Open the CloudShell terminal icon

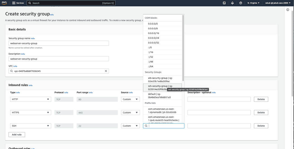(x=224, y=3)
